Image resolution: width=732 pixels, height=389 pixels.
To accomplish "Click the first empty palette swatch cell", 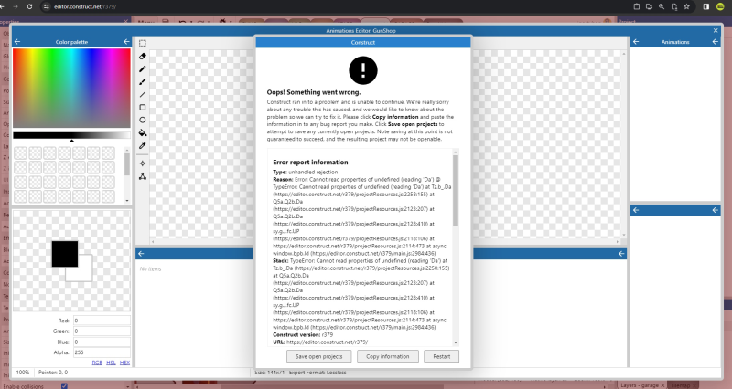I will pos(20,152).
